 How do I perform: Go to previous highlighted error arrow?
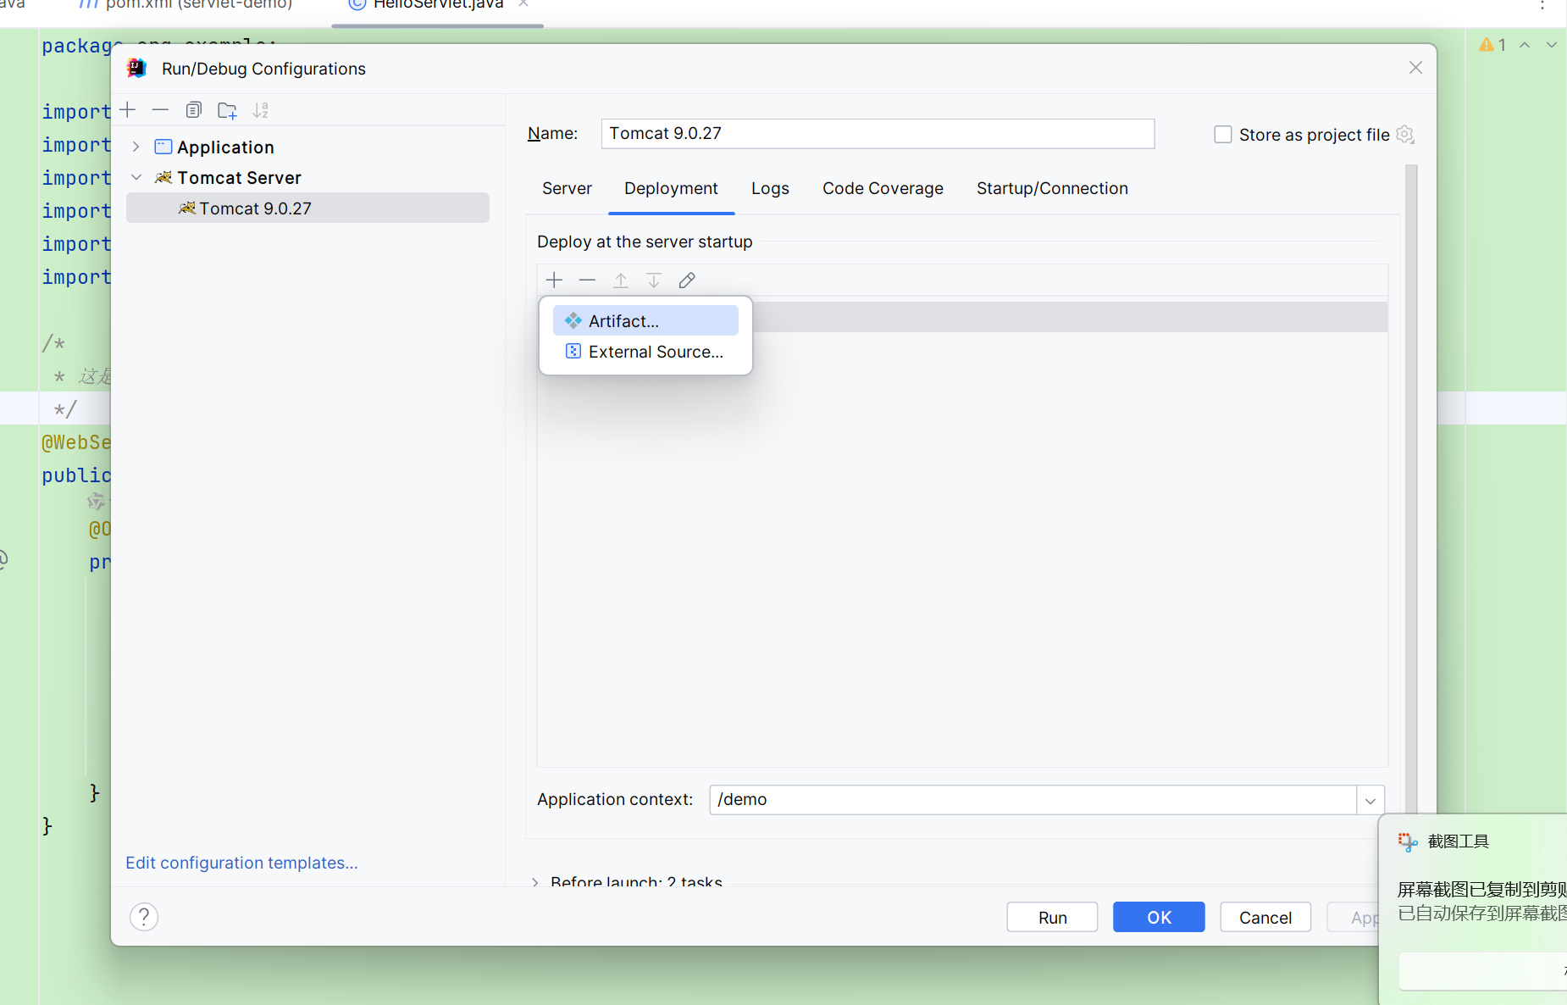pyautogui.click(x=1525, y=45)
